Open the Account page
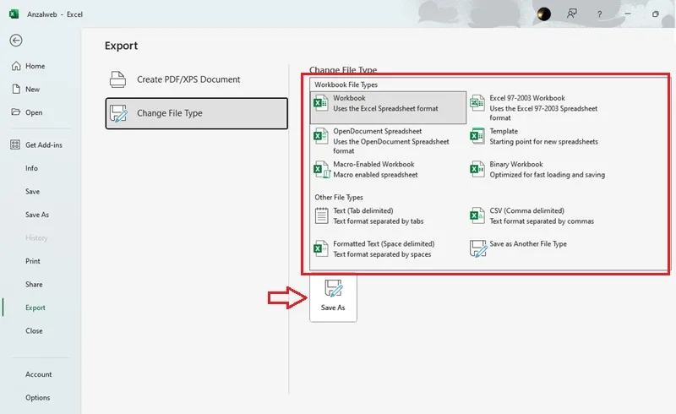 point(38,374)
